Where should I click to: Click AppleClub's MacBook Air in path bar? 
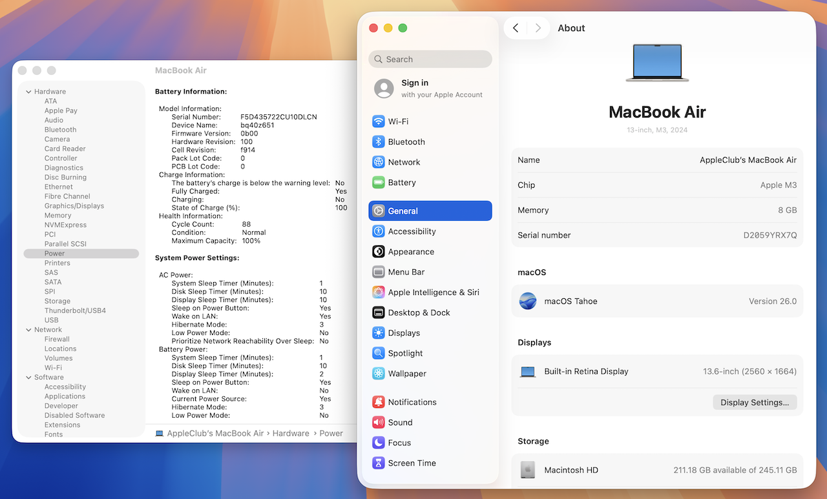pos(215,433)
